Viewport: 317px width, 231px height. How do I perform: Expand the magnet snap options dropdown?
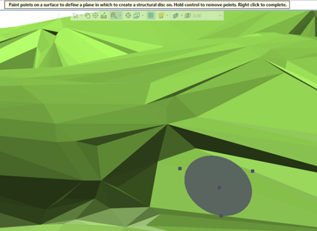[120, 15]
